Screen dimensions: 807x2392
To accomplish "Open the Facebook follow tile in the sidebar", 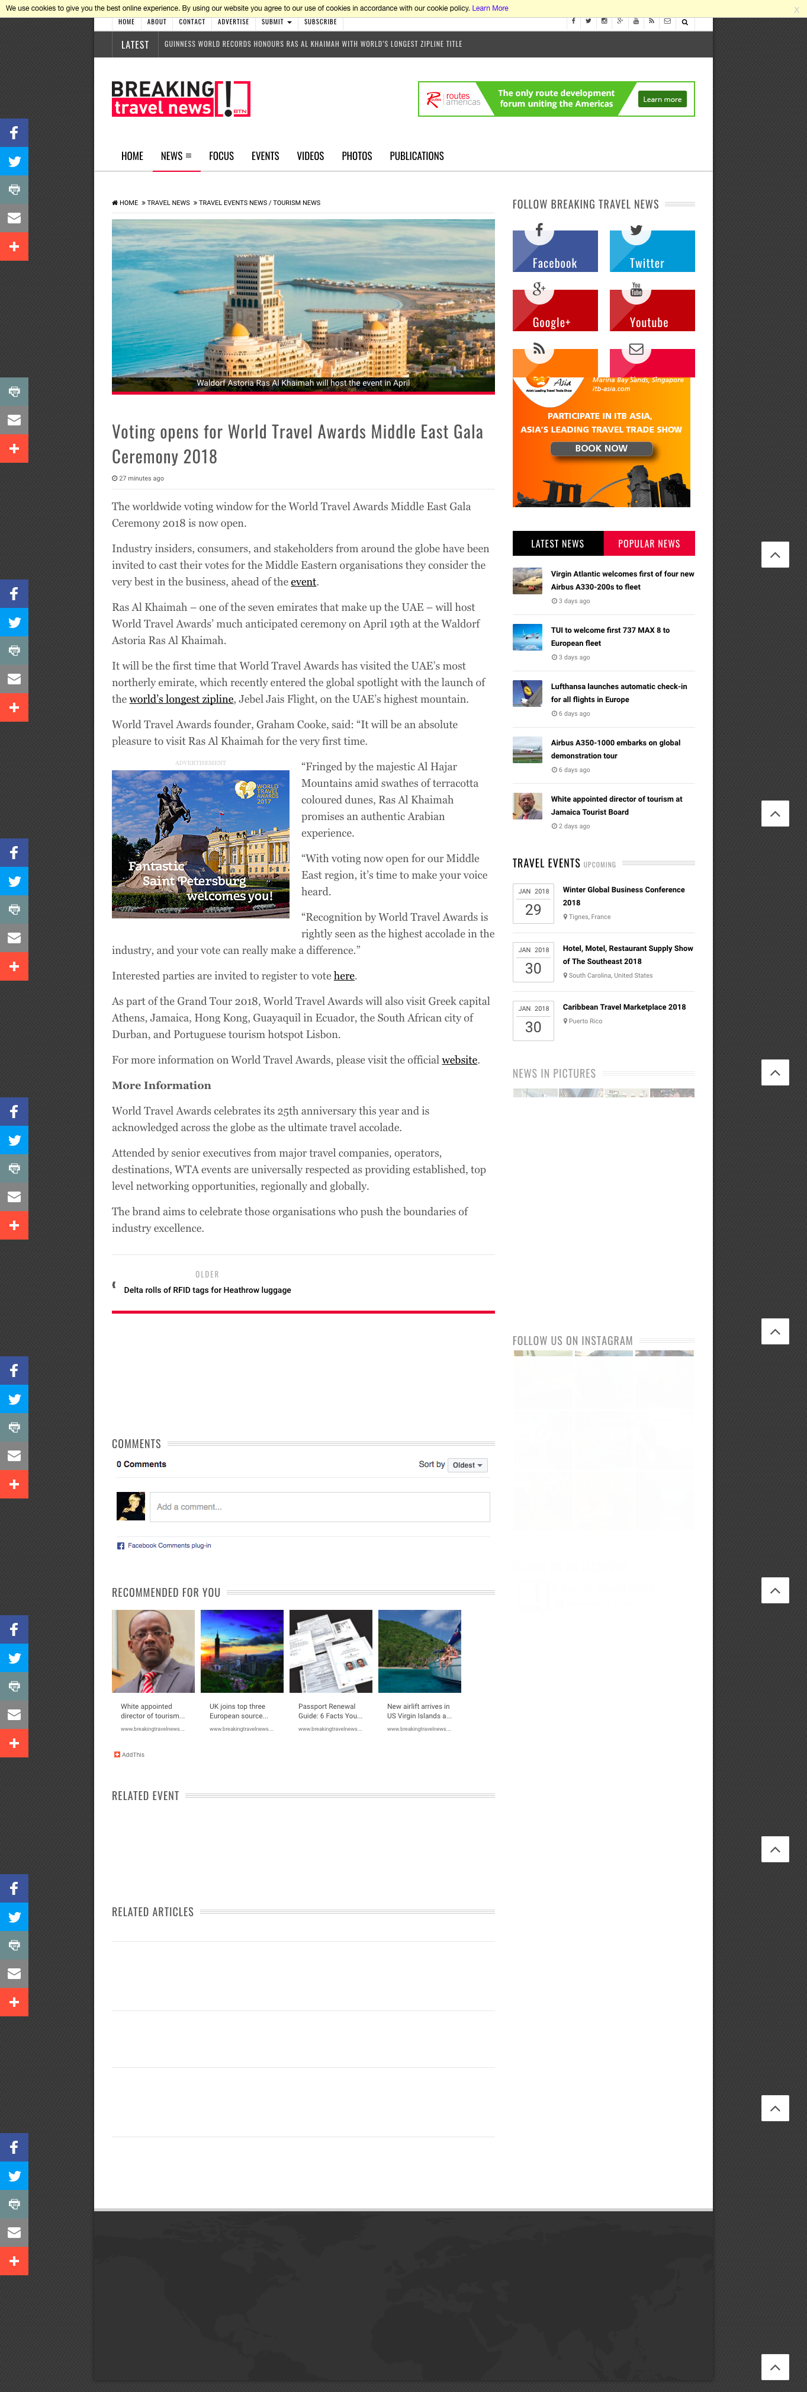I will click(555, 251).
